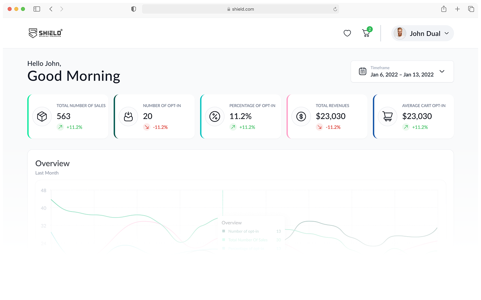Click the privacy shield icon in Safari

pyautogui.click(x=134, y=9)
